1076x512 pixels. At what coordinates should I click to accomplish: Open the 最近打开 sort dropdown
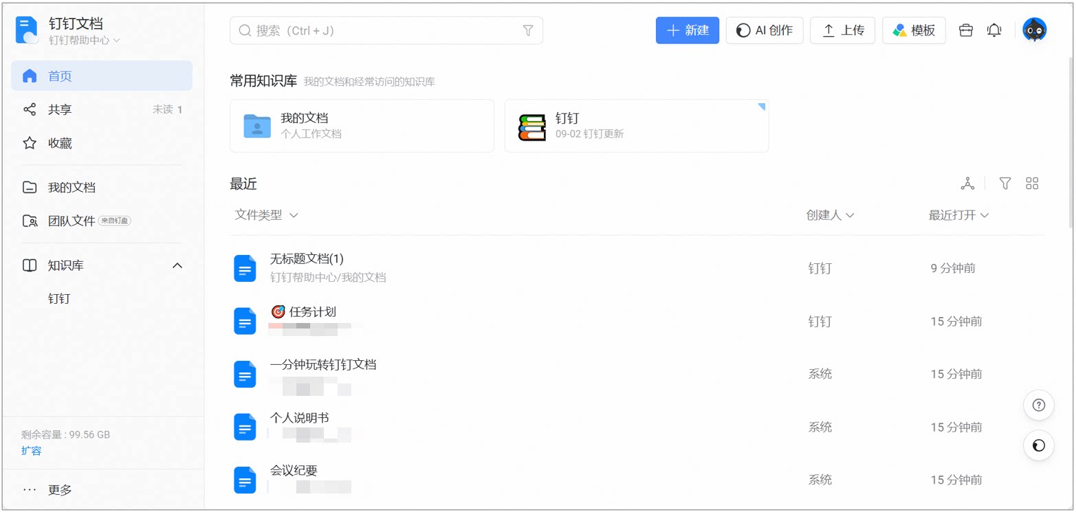(x=958, y=215)
